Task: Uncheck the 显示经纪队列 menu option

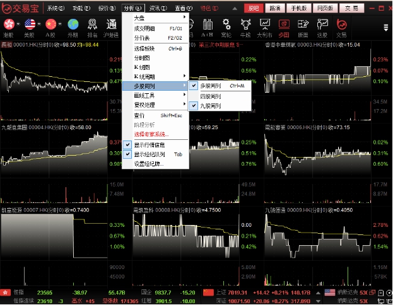Action: (x=149, y=154)
